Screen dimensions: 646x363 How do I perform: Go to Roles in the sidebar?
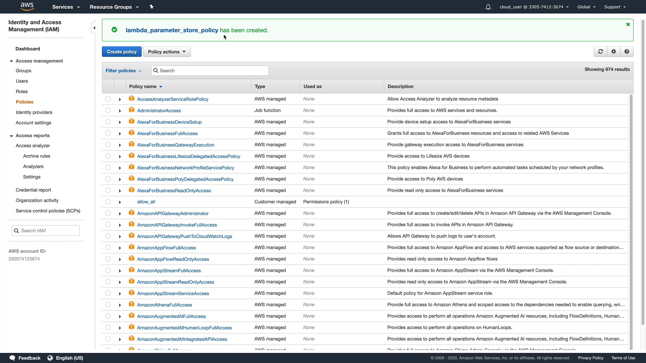coord(22,91)
